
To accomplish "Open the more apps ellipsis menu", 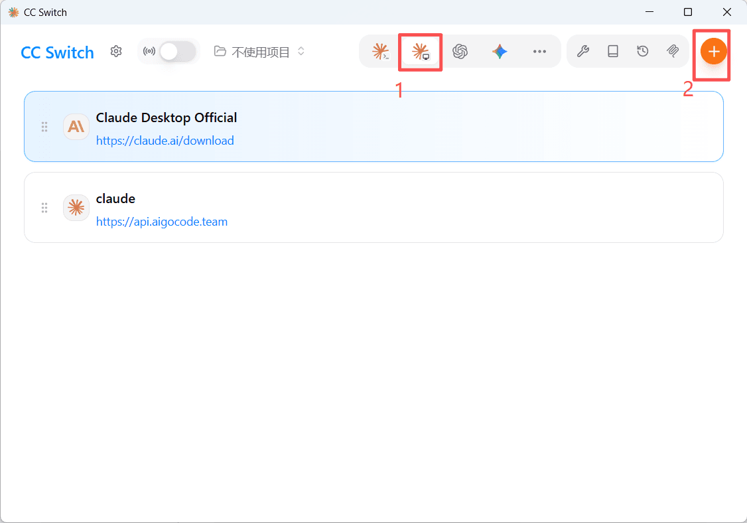I will 539,51.
